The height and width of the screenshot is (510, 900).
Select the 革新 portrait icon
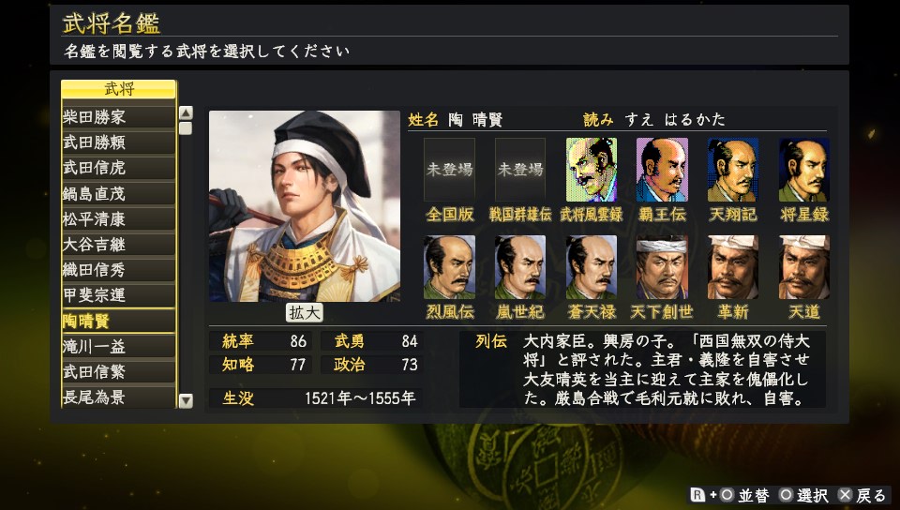click(x=733, y=267)
